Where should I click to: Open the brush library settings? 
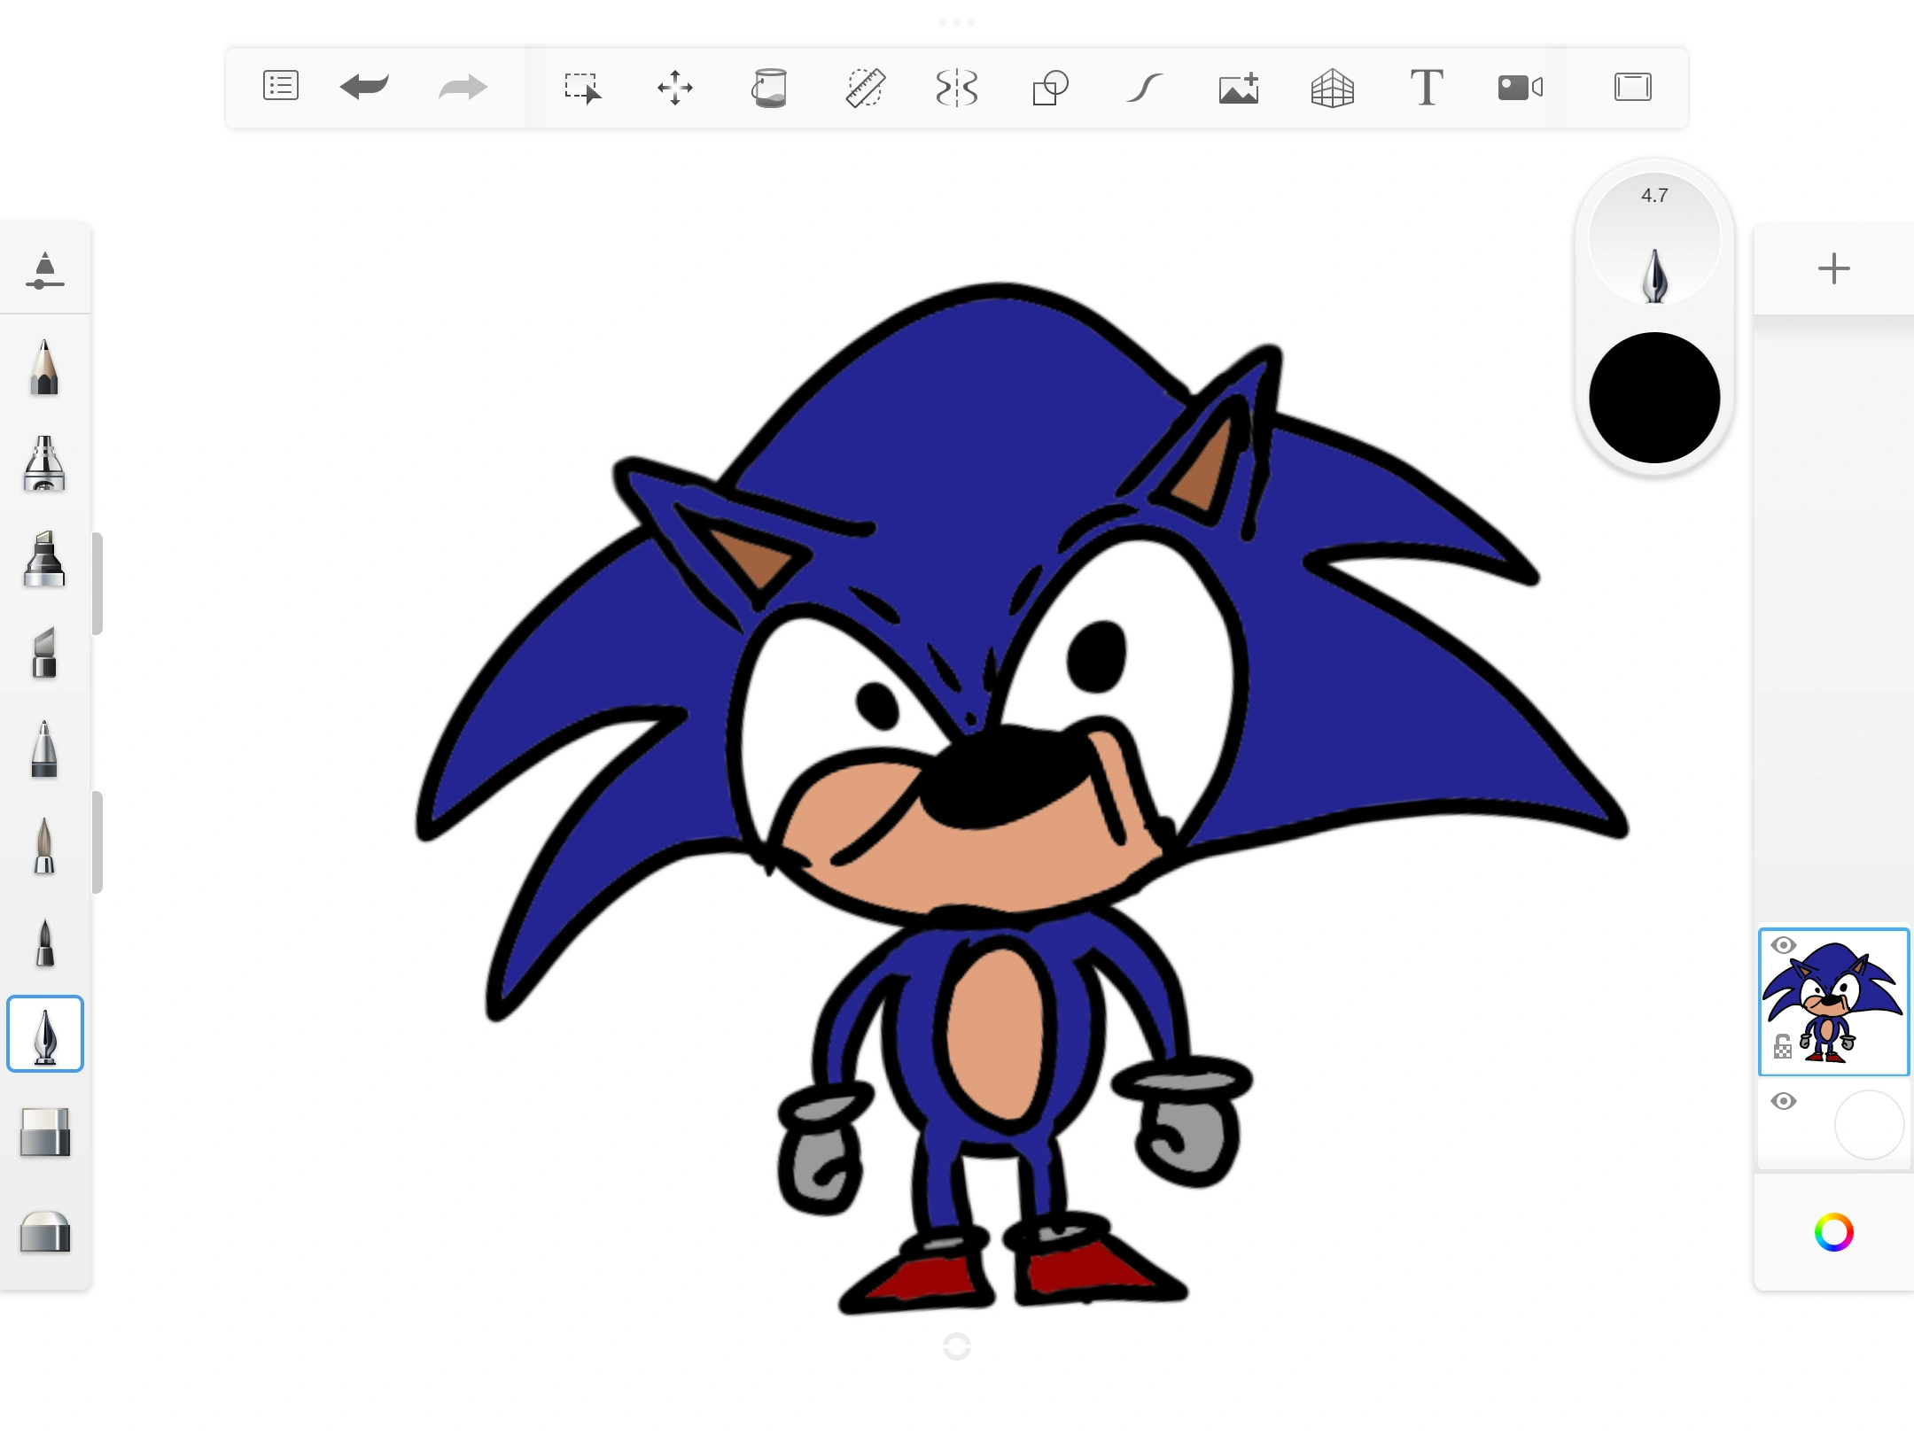point(44,270)
